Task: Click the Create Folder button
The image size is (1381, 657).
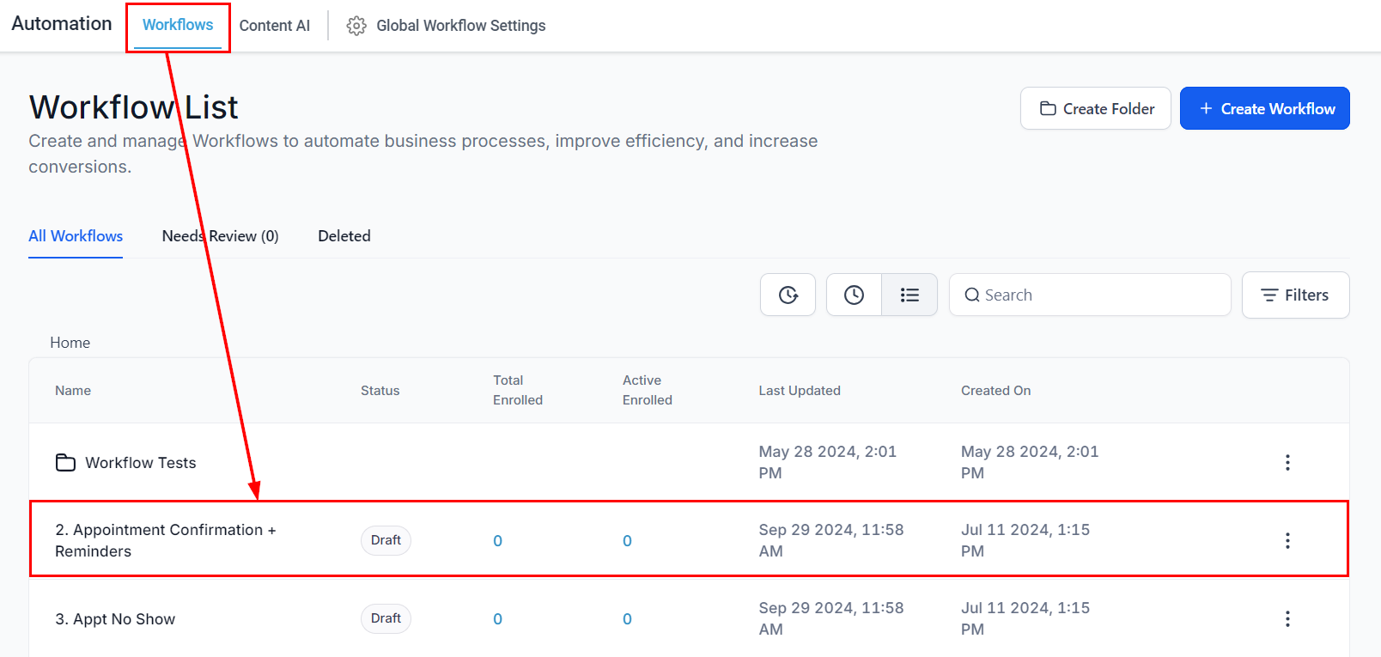Action: click(x=1095, y=108)
